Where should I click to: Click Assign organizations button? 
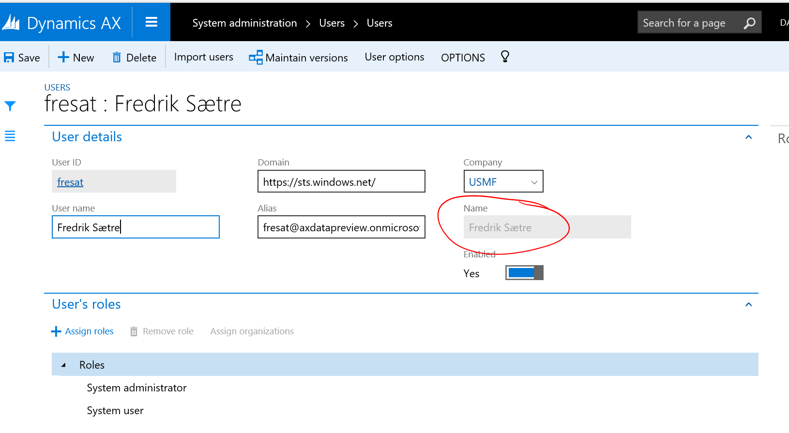tap(252, 331)
